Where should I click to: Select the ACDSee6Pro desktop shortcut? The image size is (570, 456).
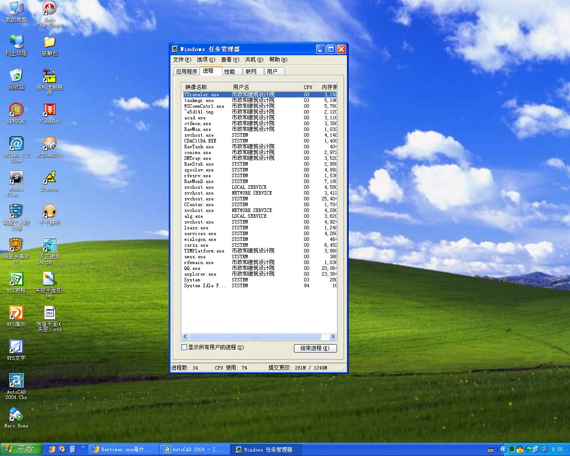49,144
